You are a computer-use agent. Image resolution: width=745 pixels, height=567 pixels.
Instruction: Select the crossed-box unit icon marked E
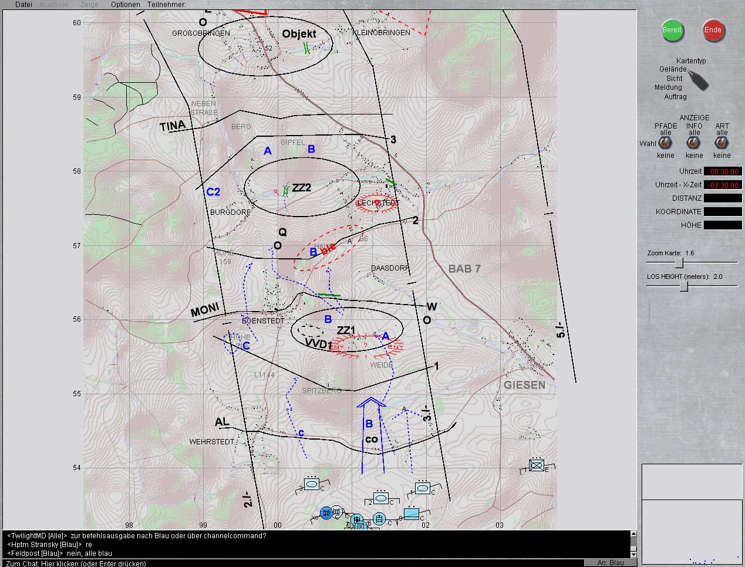(x=536, y=465)
